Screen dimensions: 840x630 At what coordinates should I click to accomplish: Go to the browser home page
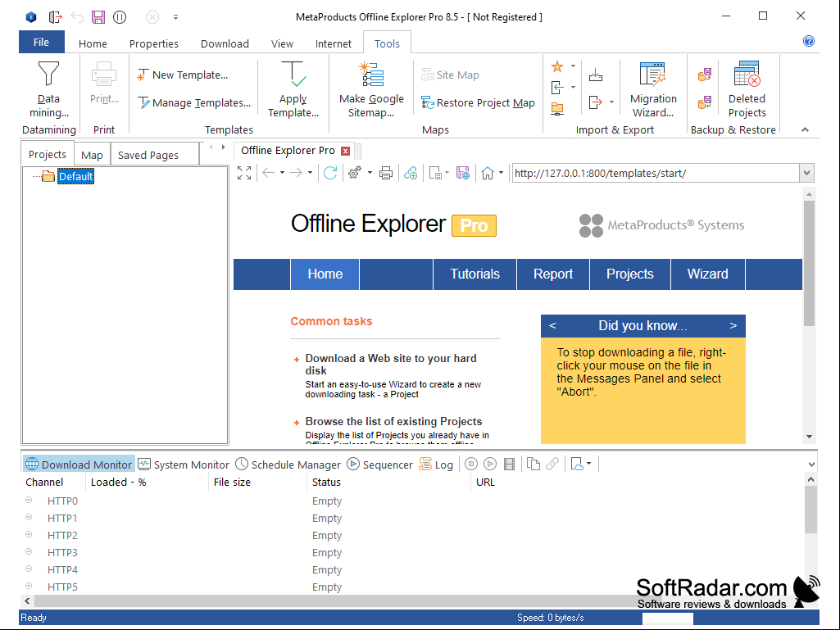pyautogui.click(x=487, y=173)
